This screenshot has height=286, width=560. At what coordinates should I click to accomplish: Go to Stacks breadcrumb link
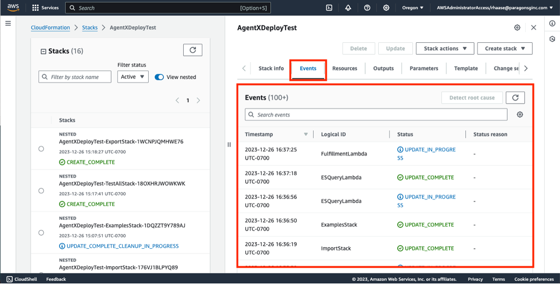(90, 27)
